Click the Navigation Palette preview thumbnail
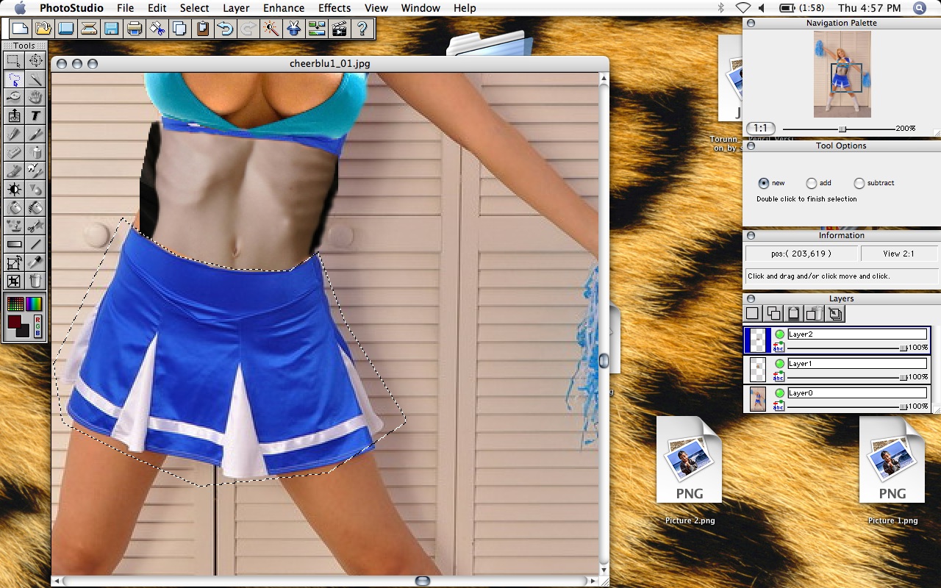 (x=842, y=74)
